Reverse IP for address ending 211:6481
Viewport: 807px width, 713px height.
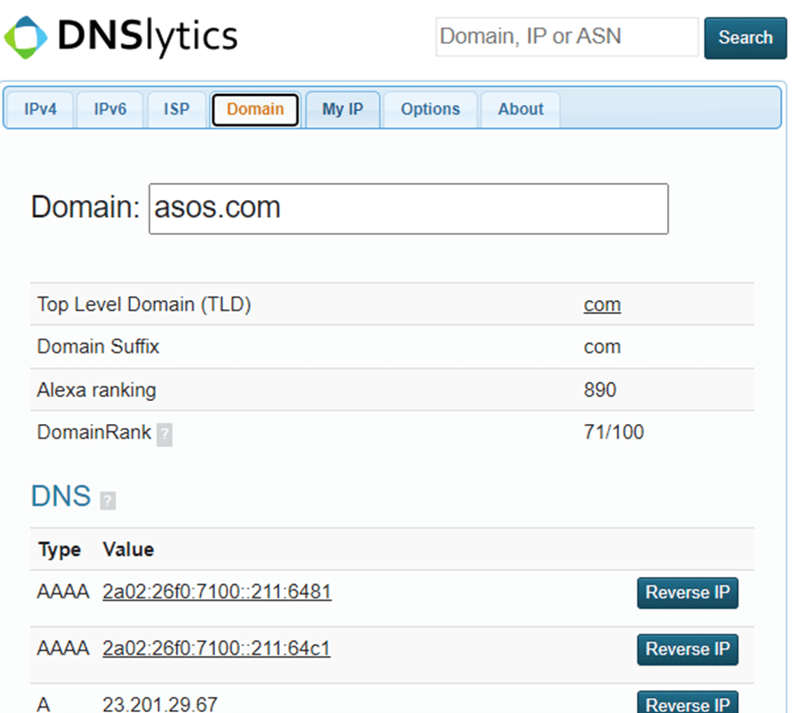pyautogui.click(x=687, y=593)
